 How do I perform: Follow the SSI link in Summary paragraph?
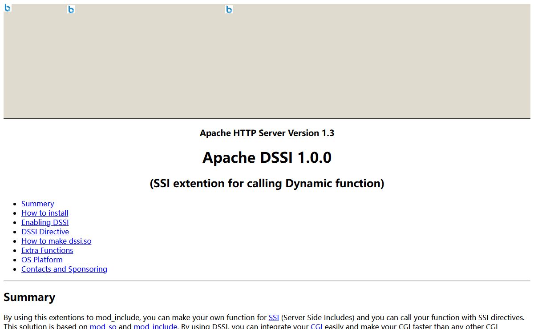click(x=274, y=317)
